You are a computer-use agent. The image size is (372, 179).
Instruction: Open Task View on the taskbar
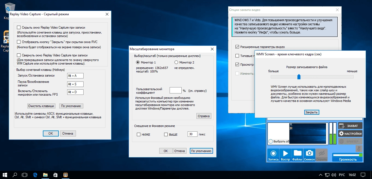(x=25, y=175)
